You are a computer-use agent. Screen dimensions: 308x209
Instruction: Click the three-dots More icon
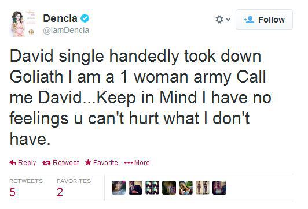click(129, 163)
